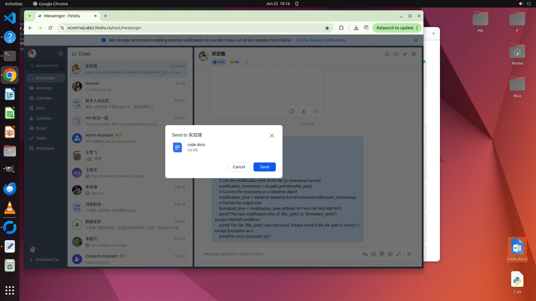
Task: Switch to the File tab
Action: 234,62
